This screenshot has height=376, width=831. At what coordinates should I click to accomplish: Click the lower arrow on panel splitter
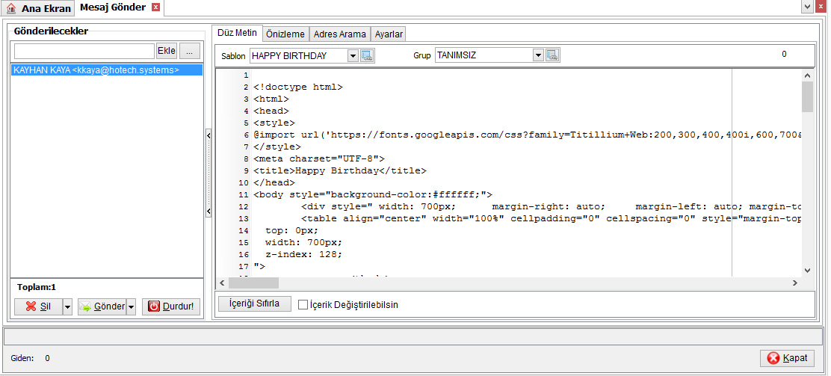pos(208,212)
